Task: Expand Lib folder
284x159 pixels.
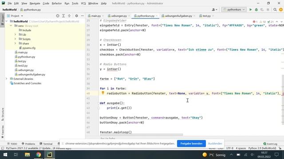Action: coord(15,34)
